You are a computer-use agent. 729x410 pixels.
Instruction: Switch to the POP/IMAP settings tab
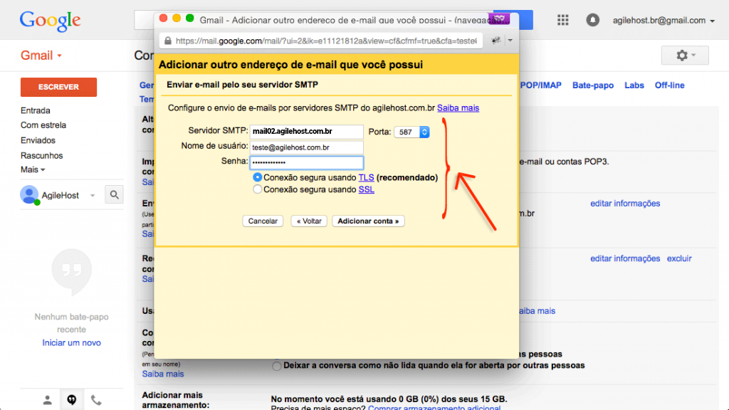point(541,85)
